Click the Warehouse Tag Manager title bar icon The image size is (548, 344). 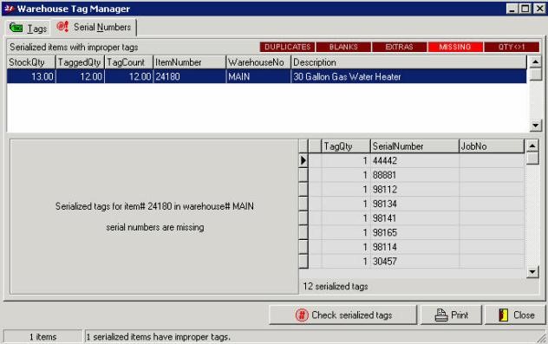click(x=9, y=9)
